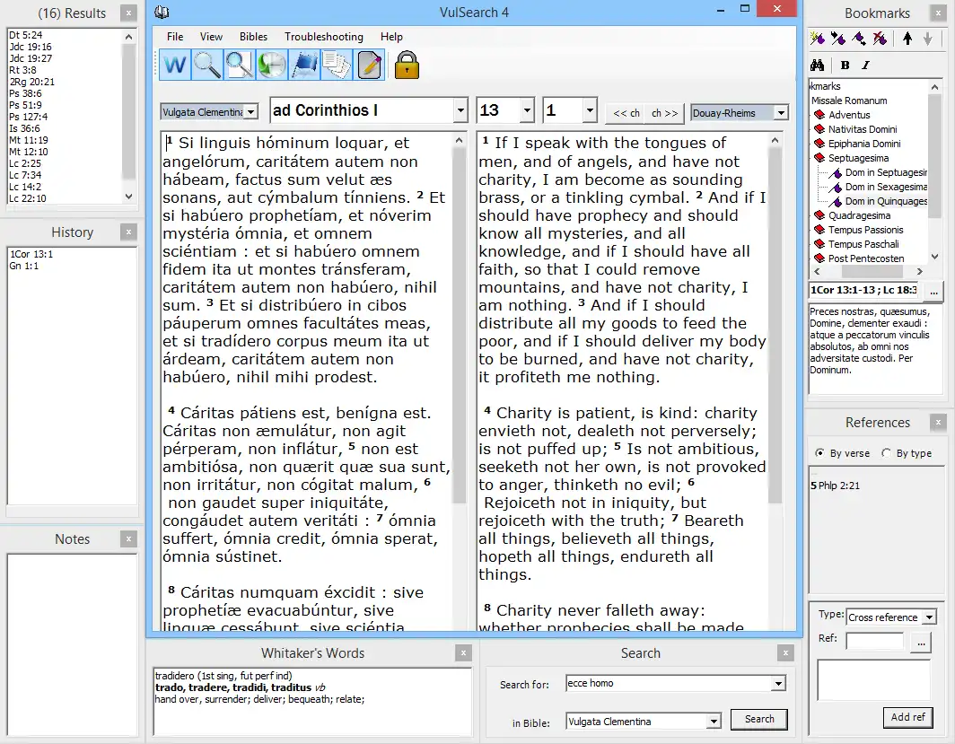Click the golden padlock lock icon
Screen dimensions: 955x744
(x=407, y=66)
